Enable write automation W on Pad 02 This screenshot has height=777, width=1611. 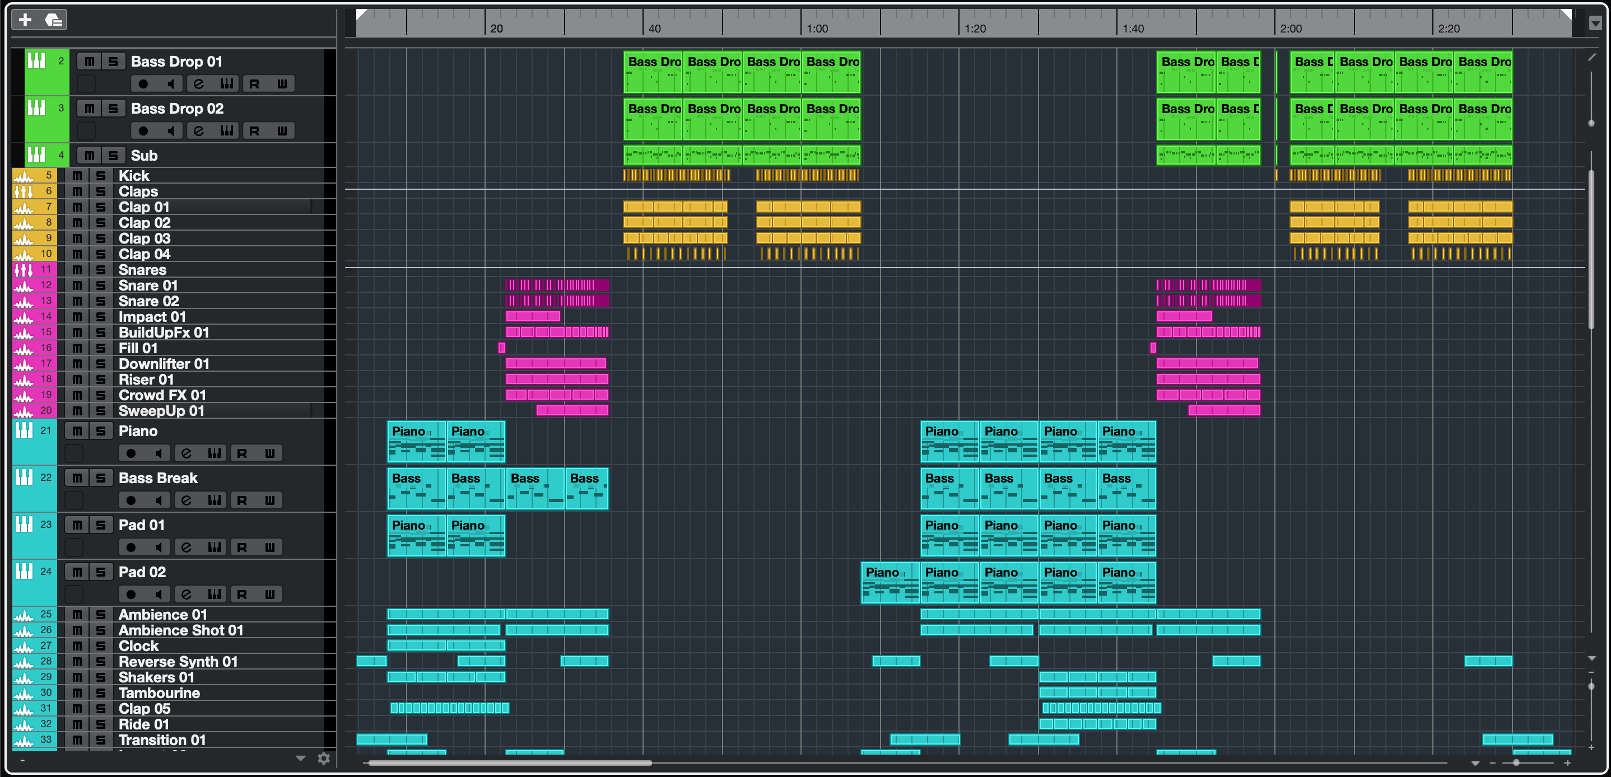269,595
